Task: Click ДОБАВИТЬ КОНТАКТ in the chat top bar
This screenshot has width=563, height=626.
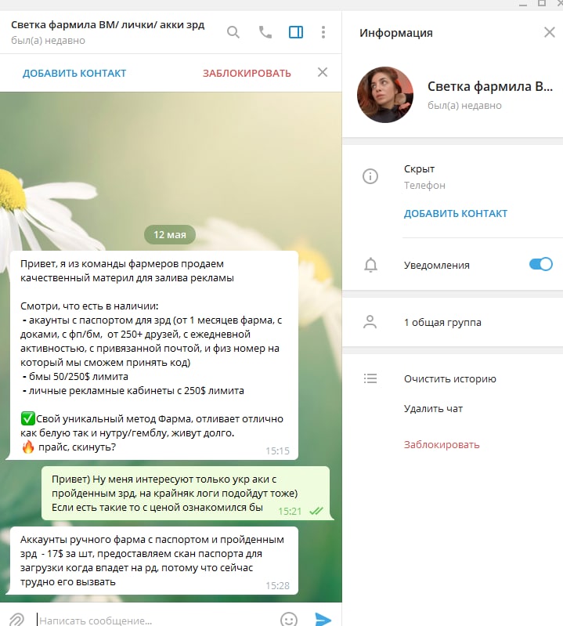Action: point(74,74)
